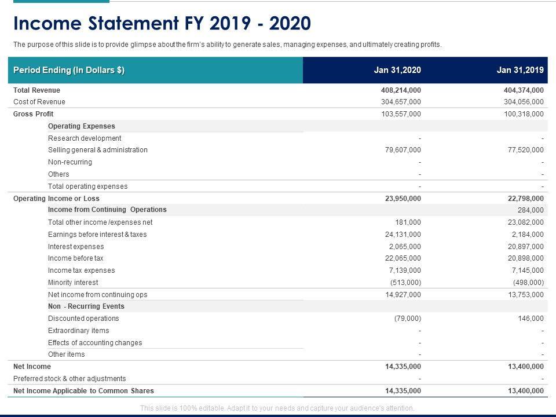Select Total other income /expenses net label

pyautogui.click(x=100, y=222)
